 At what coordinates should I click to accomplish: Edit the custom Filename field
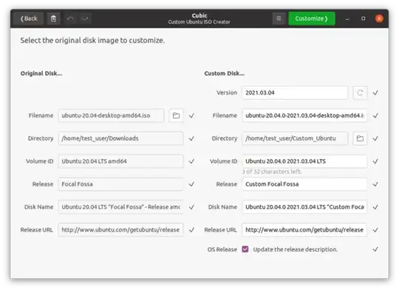[x=304, y=115]
